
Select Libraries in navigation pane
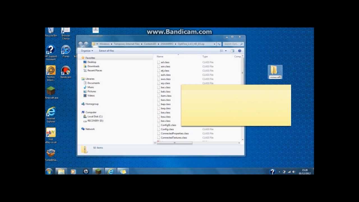click(90, 79)
